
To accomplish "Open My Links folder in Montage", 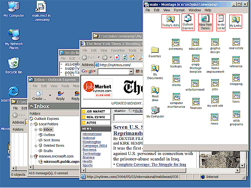I will point(236,22).
